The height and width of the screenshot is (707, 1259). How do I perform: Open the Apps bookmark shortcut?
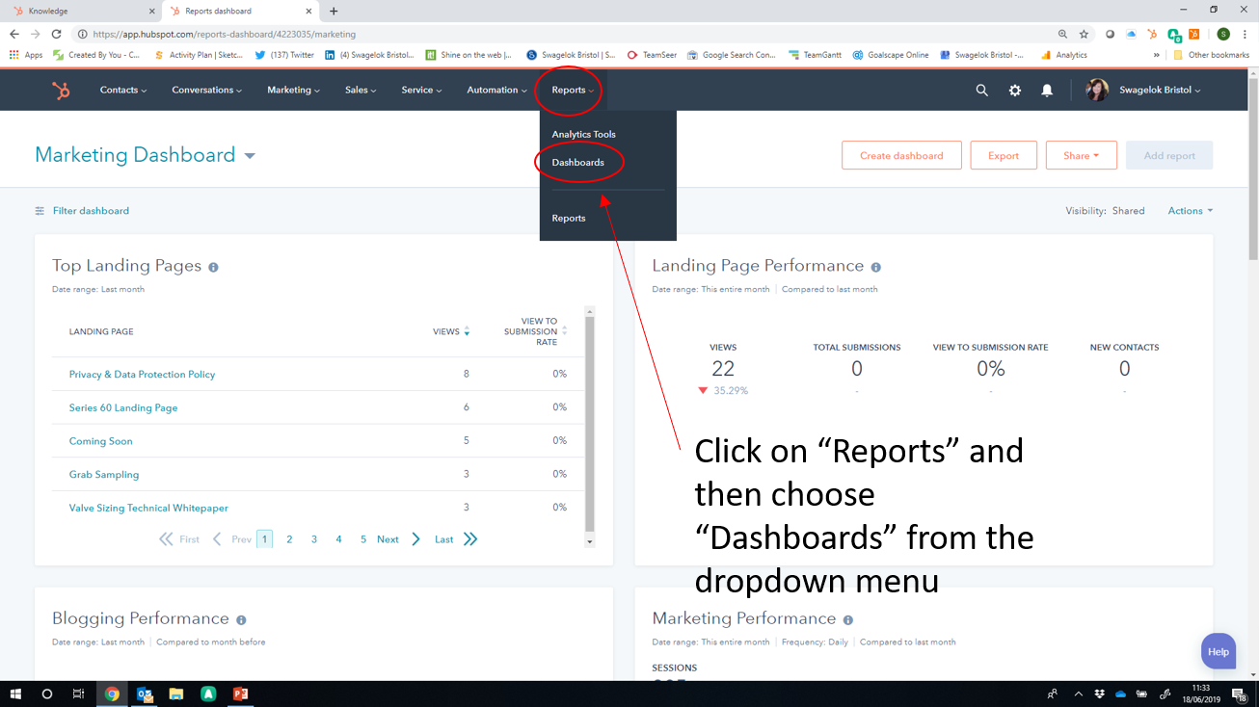click(x=26, y=55)
